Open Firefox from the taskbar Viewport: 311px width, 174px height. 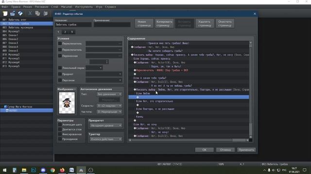pyautogui.click(x=62, y=170)
